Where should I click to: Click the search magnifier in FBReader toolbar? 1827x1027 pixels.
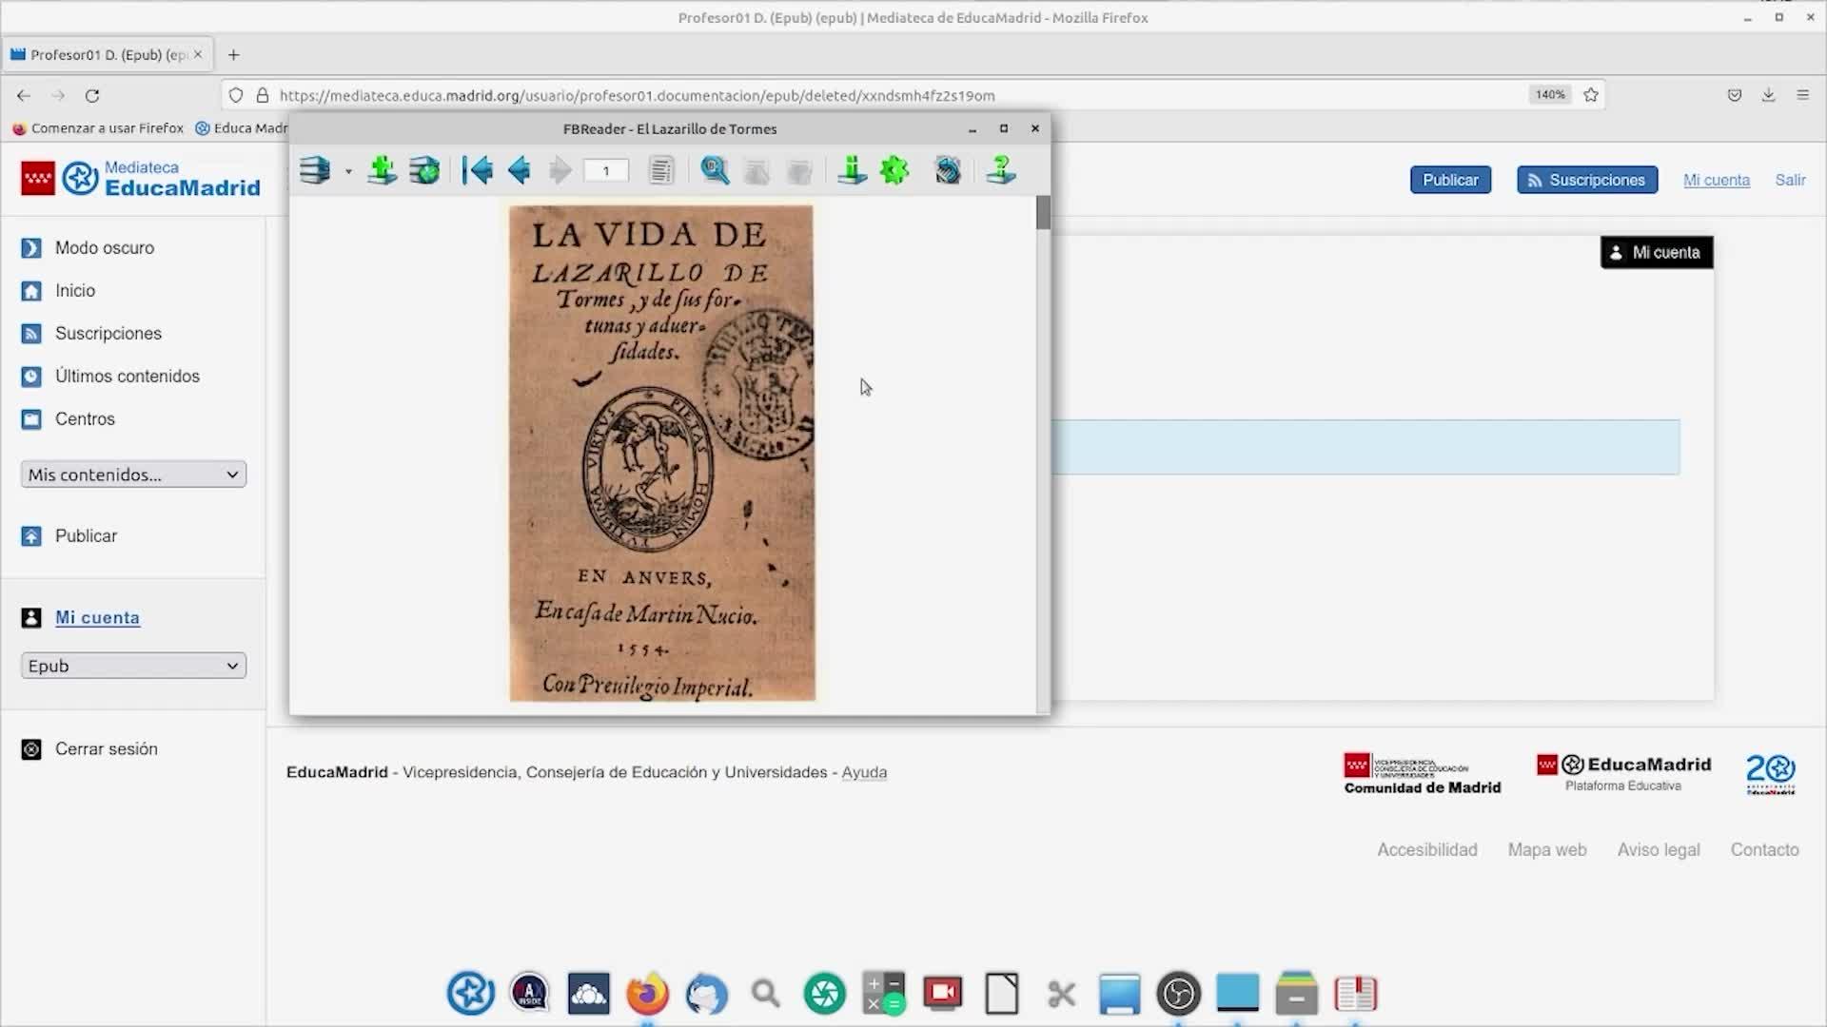click(x=715, y=171)
